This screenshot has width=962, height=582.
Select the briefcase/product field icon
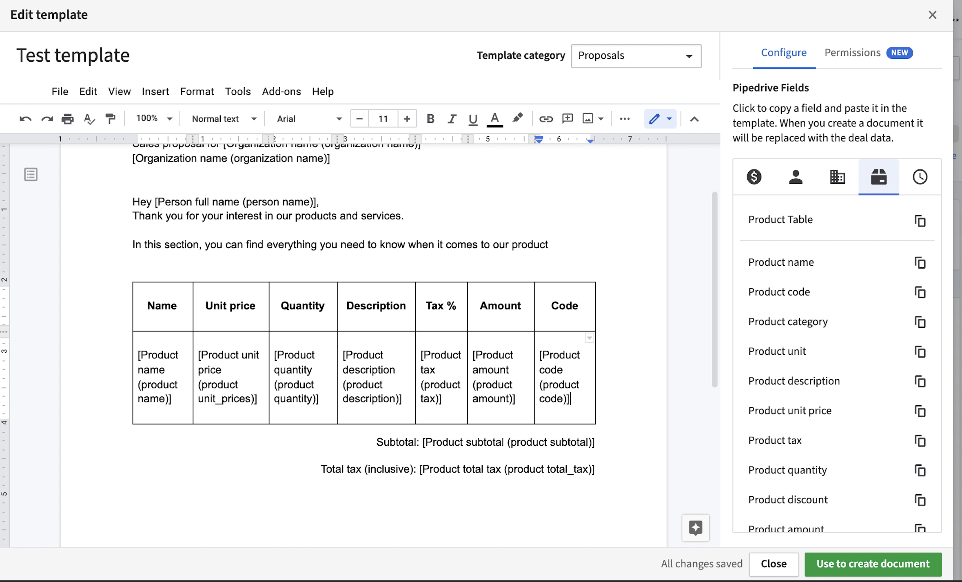click(878, 176)
